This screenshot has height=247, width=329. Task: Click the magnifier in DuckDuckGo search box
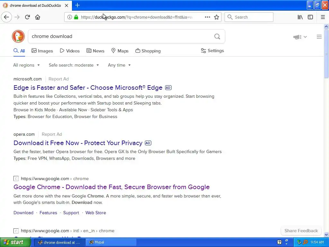point(217,37)
